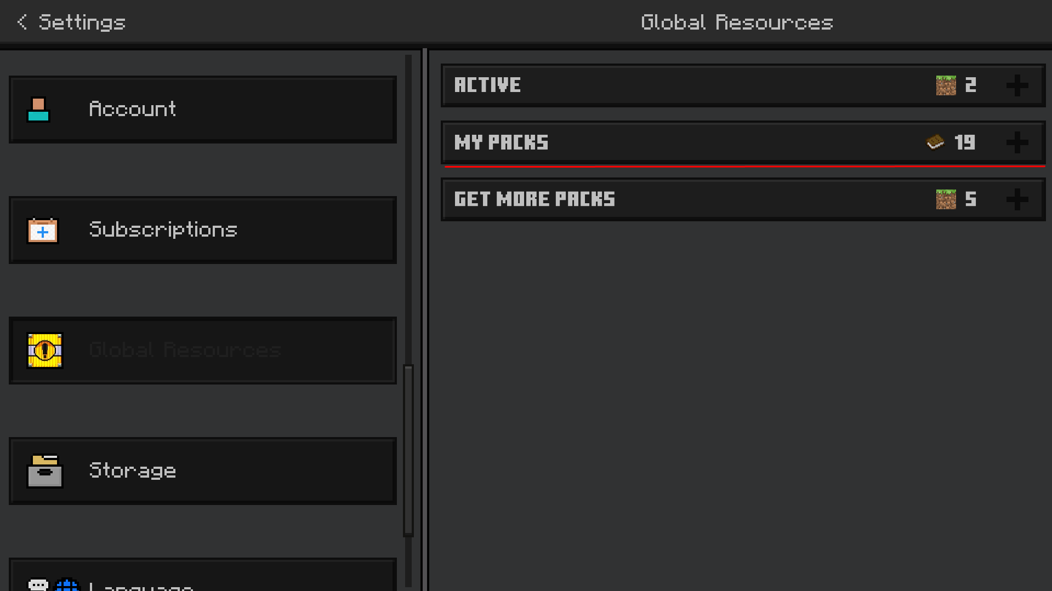Click the grass block icon in Active row

(x=946, y=85)
